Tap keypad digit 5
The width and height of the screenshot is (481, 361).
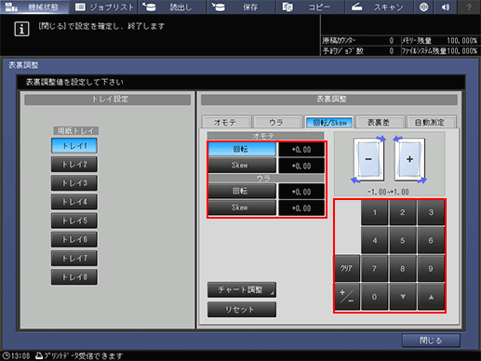pos(403,240)
